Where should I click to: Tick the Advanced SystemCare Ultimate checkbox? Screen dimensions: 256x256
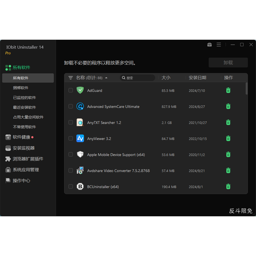71,107
